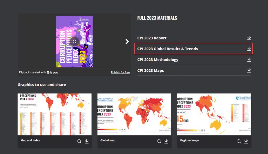268x154 pixels.
Task: Download the Global map graphic
Action: pyautogui.click(x=166, y=141)
